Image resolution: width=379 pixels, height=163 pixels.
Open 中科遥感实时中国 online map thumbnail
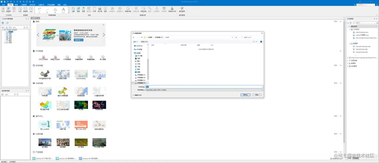tap(45, 75)
